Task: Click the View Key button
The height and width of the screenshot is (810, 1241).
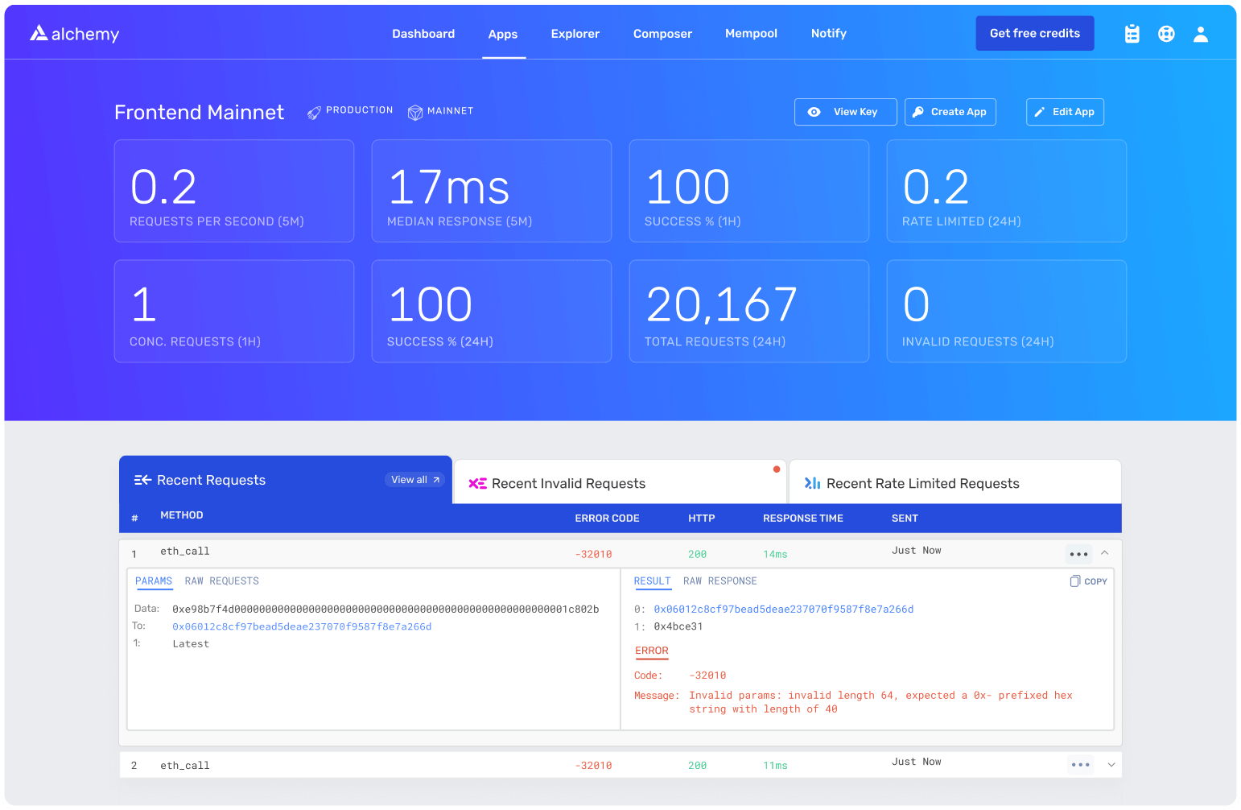Action: (846, 112)
